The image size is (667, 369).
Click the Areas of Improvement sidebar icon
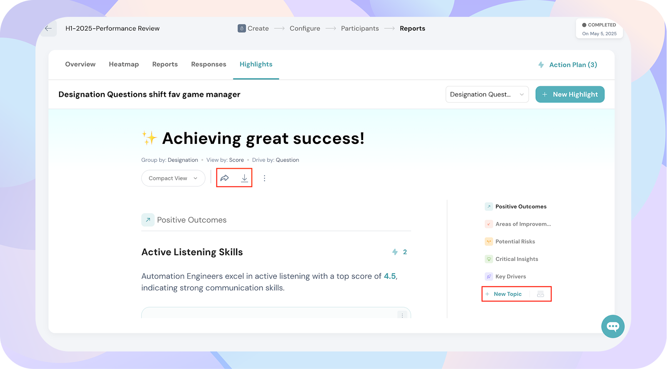489,224
